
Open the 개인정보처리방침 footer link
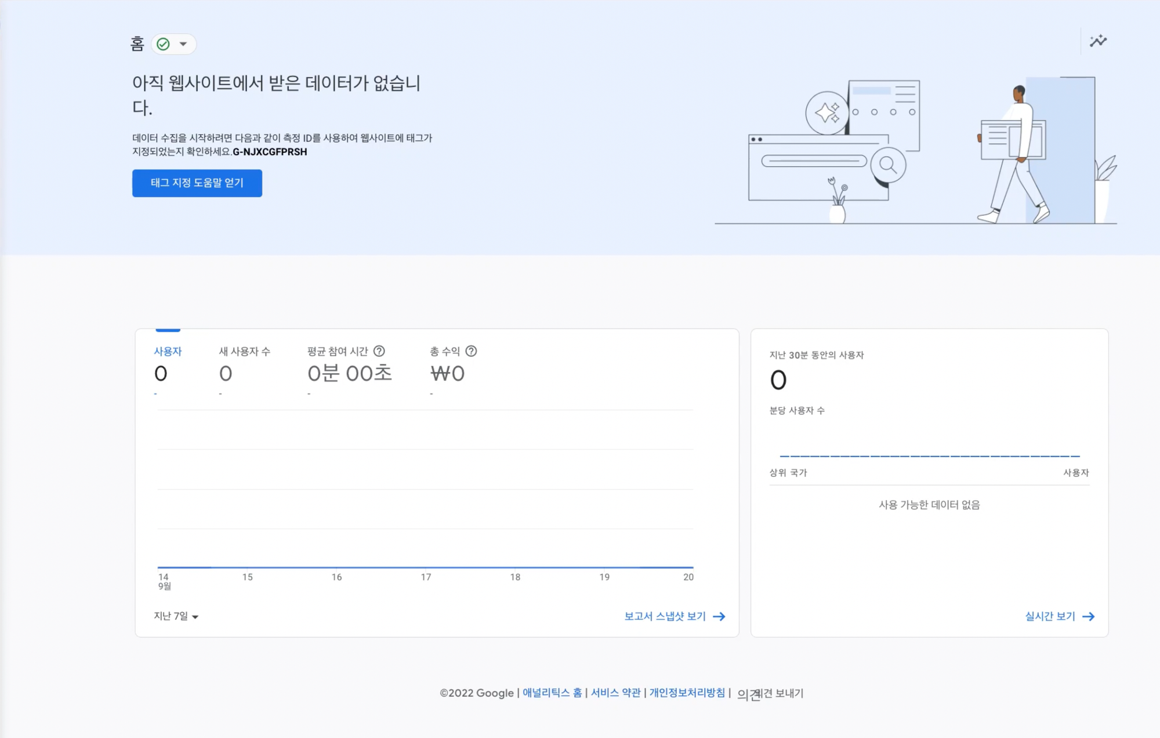coord(687,693)
